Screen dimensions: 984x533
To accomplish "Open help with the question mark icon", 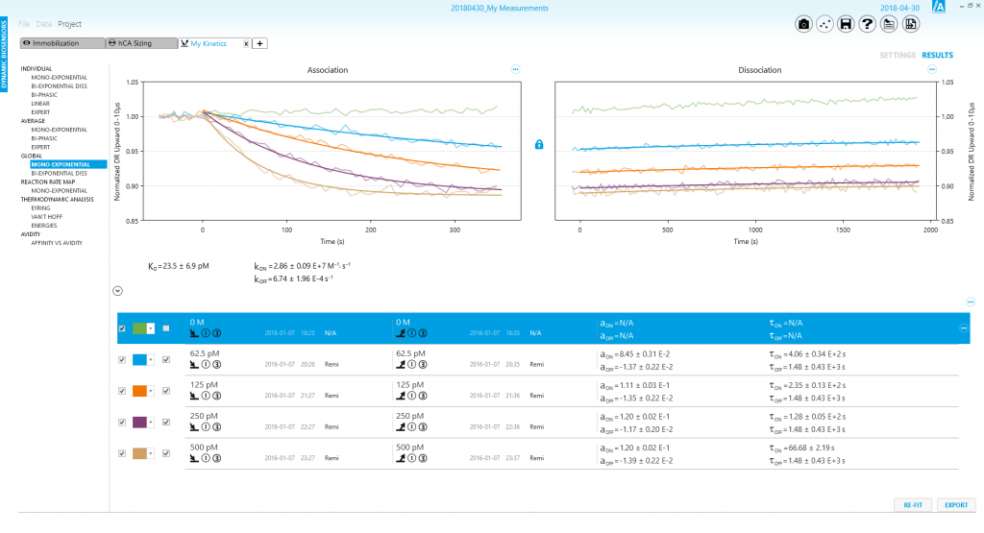I will pos(868,24).
